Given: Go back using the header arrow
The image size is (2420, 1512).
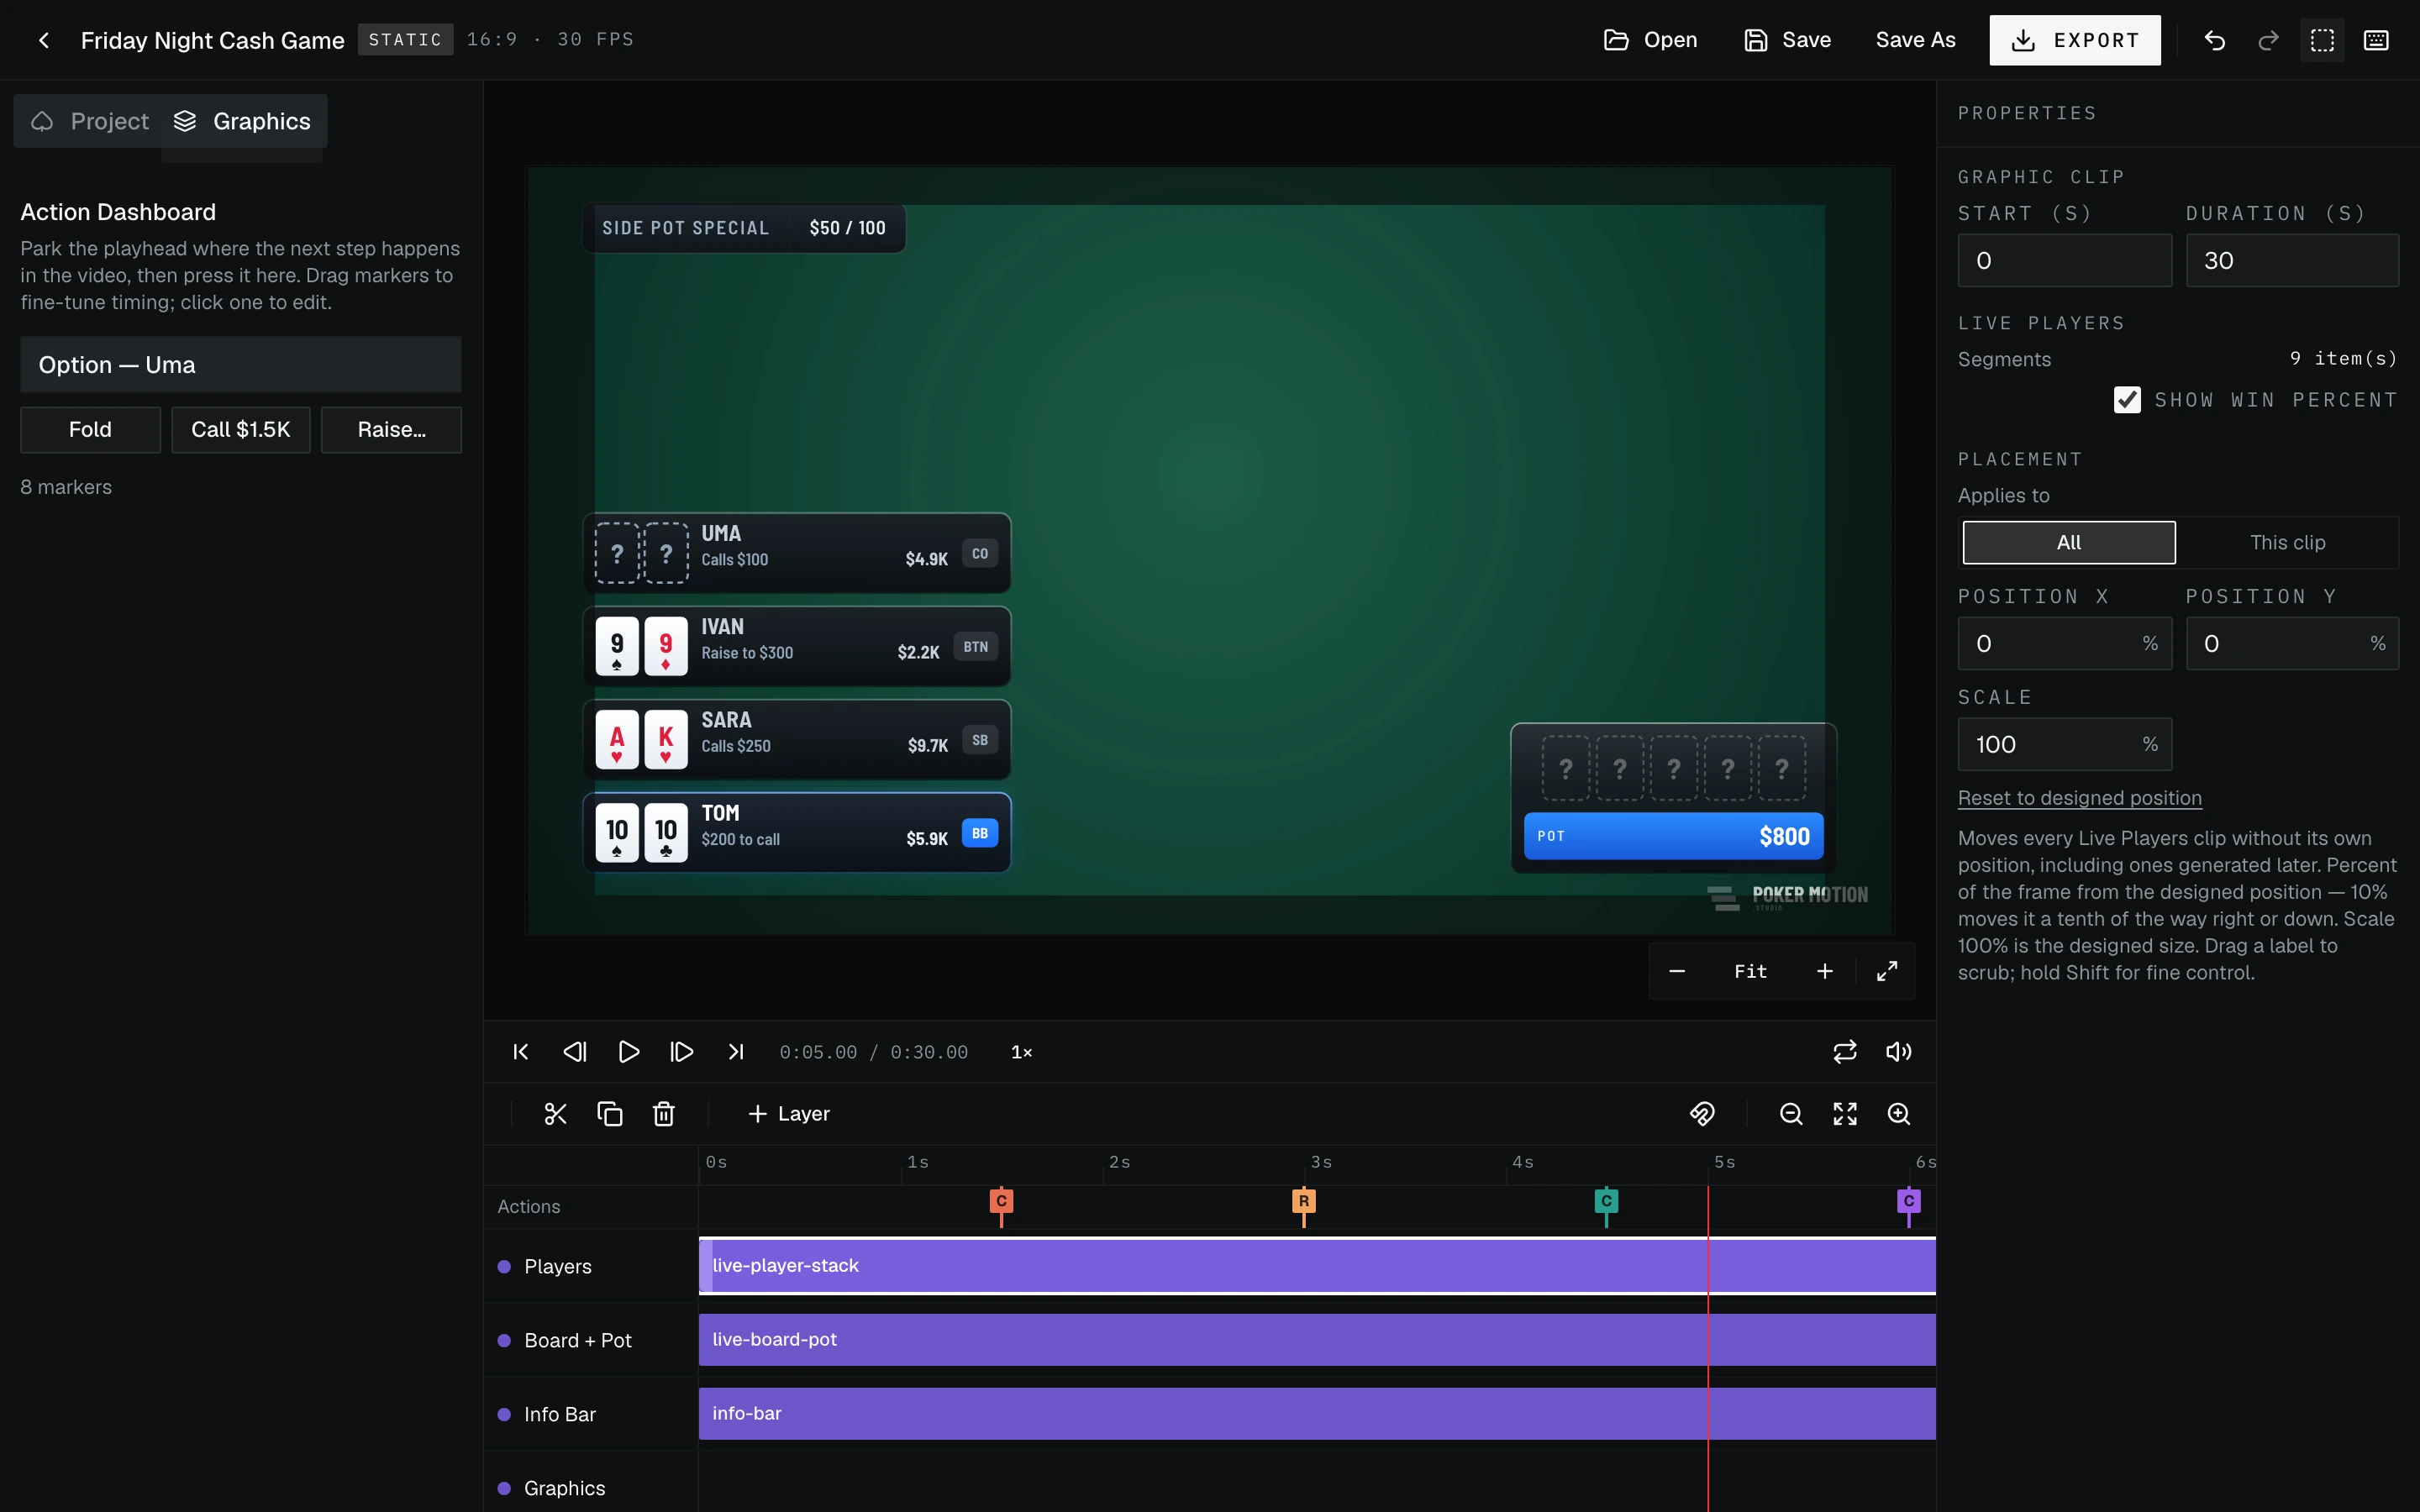Looking at the screenshot, I should tap(43, 40).
